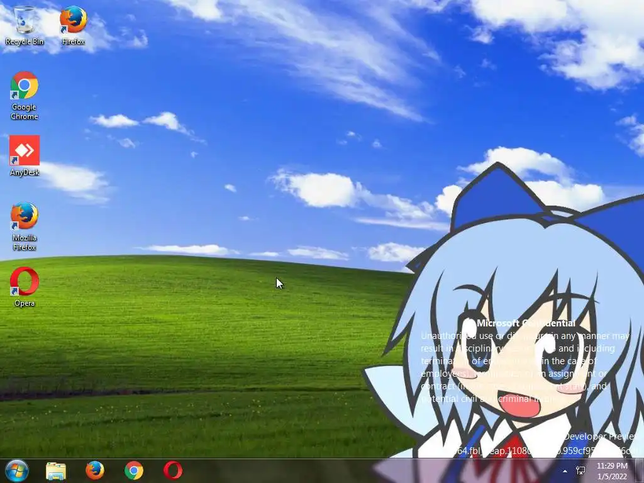
Task: Show hidden system tray icons
Action: (x=565, y=472)
